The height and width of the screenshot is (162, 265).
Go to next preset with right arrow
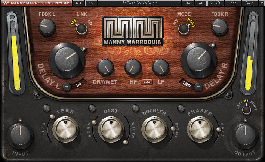click(x=201, y=3)
